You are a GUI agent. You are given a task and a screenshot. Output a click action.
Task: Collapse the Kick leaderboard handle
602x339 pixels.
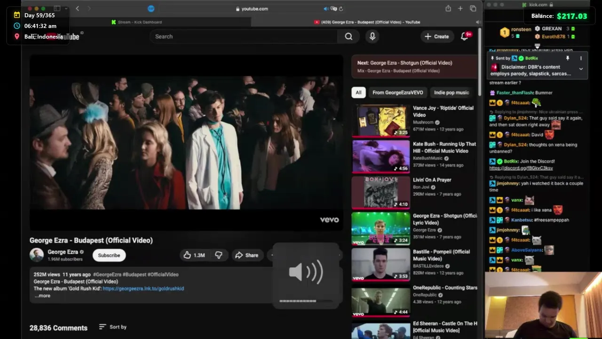(x=537, y=46)
